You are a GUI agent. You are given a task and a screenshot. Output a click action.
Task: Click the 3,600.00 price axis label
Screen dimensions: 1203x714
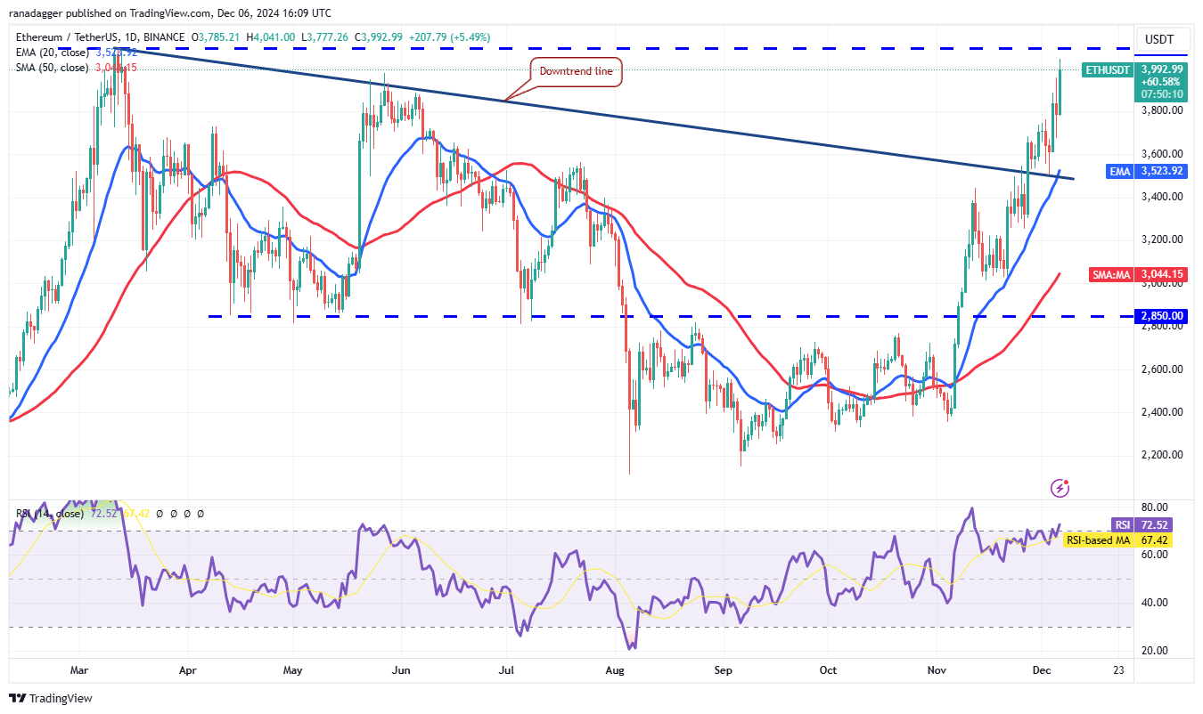(x=1164, y=153)
